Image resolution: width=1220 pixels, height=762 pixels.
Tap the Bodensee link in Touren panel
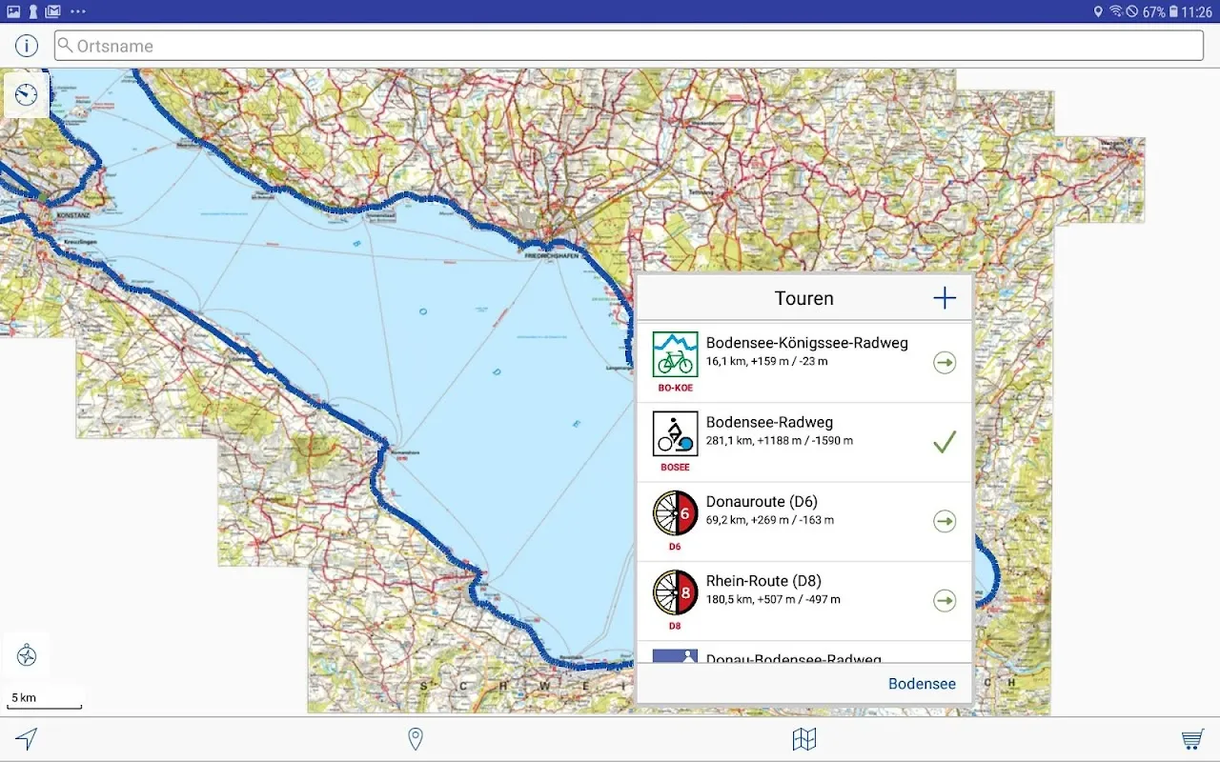[x=921, y=684]
